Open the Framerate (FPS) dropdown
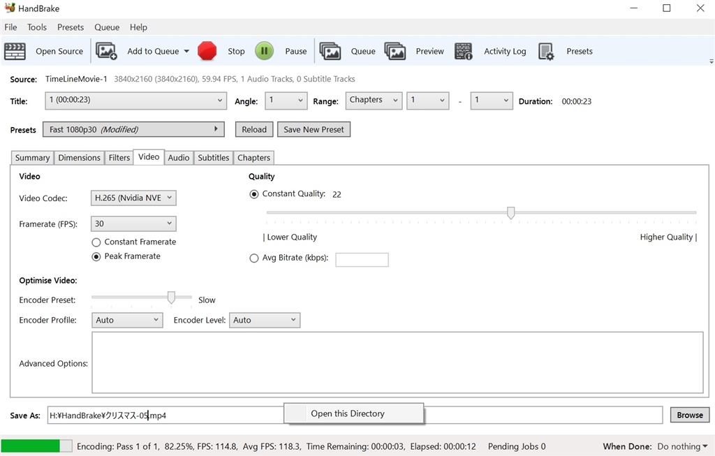This screenshot has width=715, height=456. tap(133, 223)
